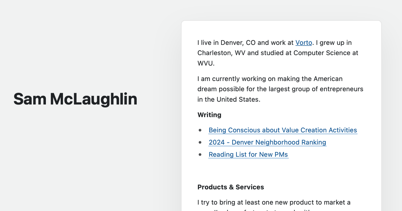Click the 'WVU.' text
Screen dimensions: 402x211
[206, 63]
